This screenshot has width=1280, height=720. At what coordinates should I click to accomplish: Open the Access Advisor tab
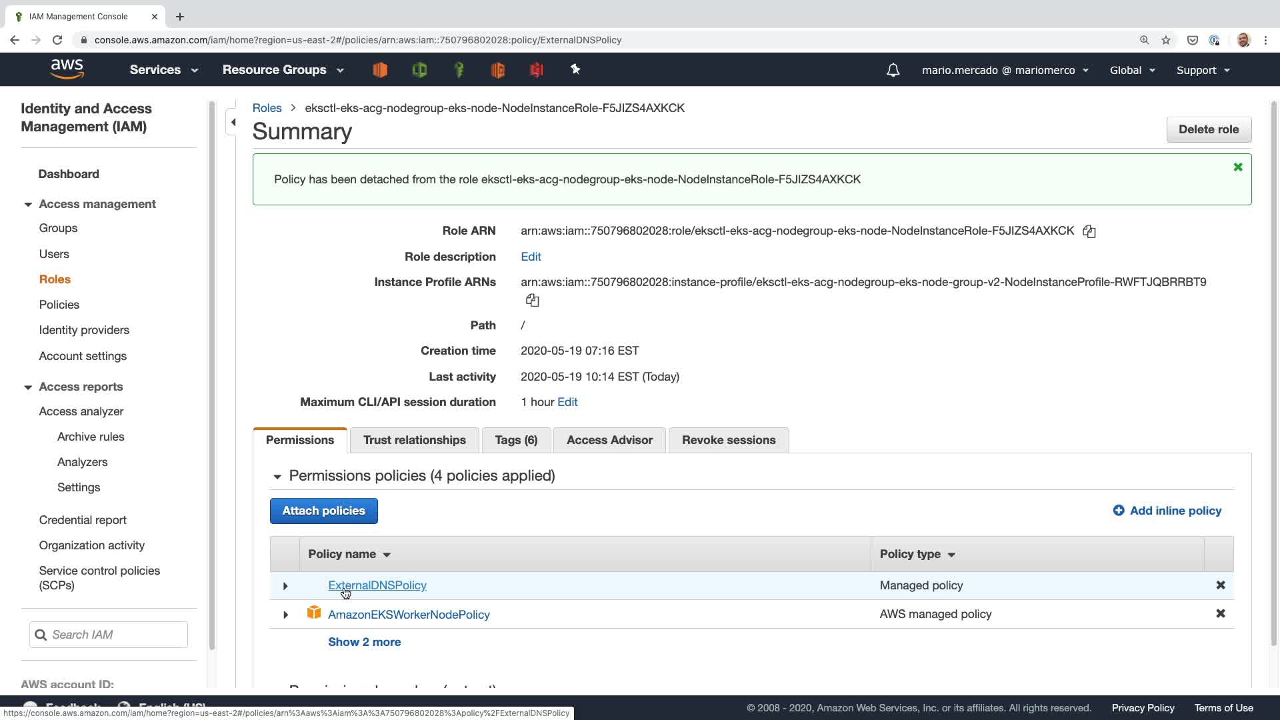point(609,440)
